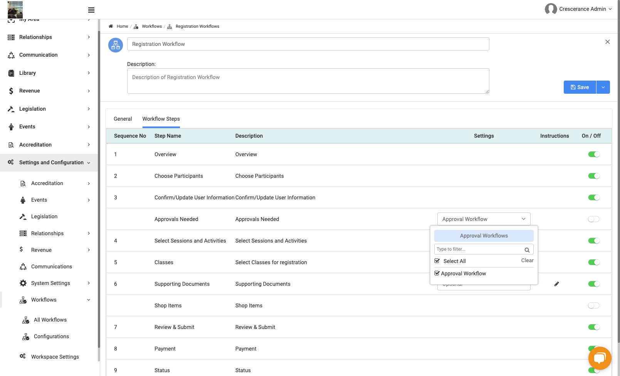Viewport: 620px width, 376px height.
Task: Click the Library book icon in the sidebar
Action: [11, 73]
